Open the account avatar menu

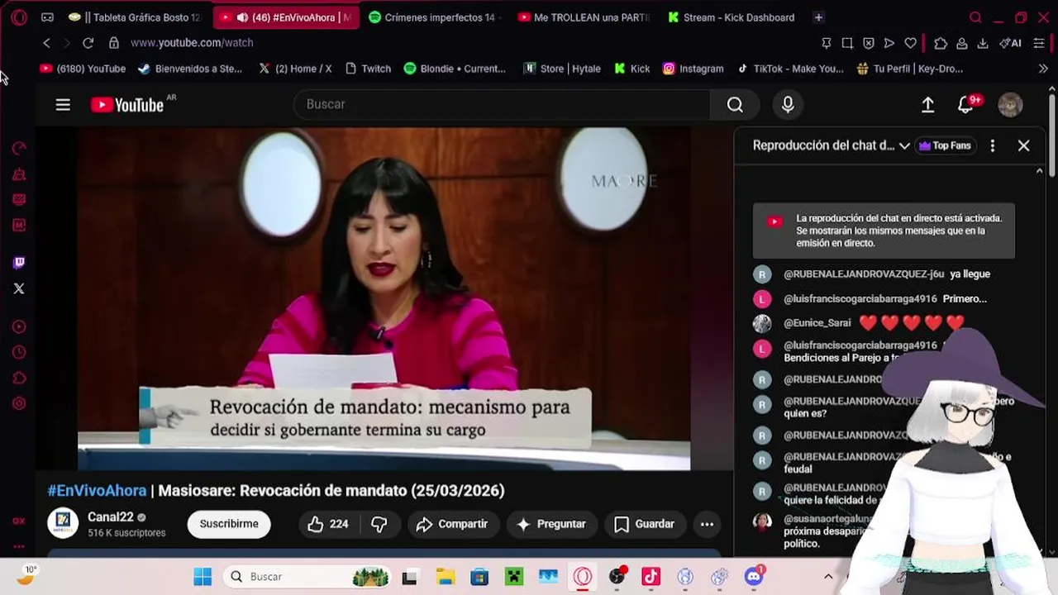point(1010,104)
